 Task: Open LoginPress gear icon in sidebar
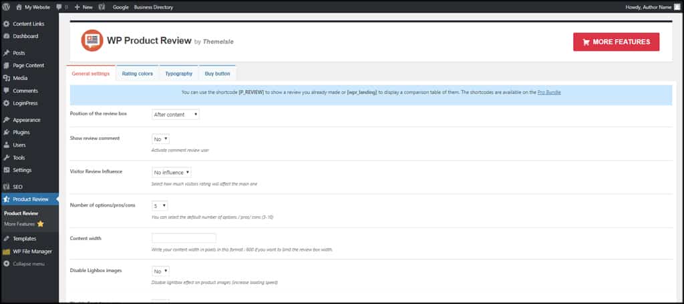(x=6, y=103)
